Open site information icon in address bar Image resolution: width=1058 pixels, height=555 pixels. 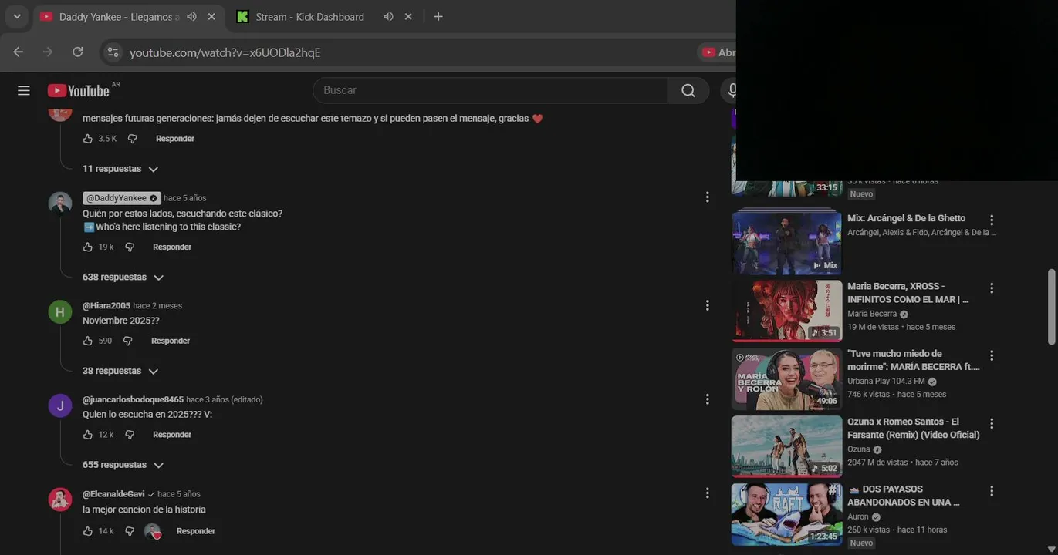point(113,52)
